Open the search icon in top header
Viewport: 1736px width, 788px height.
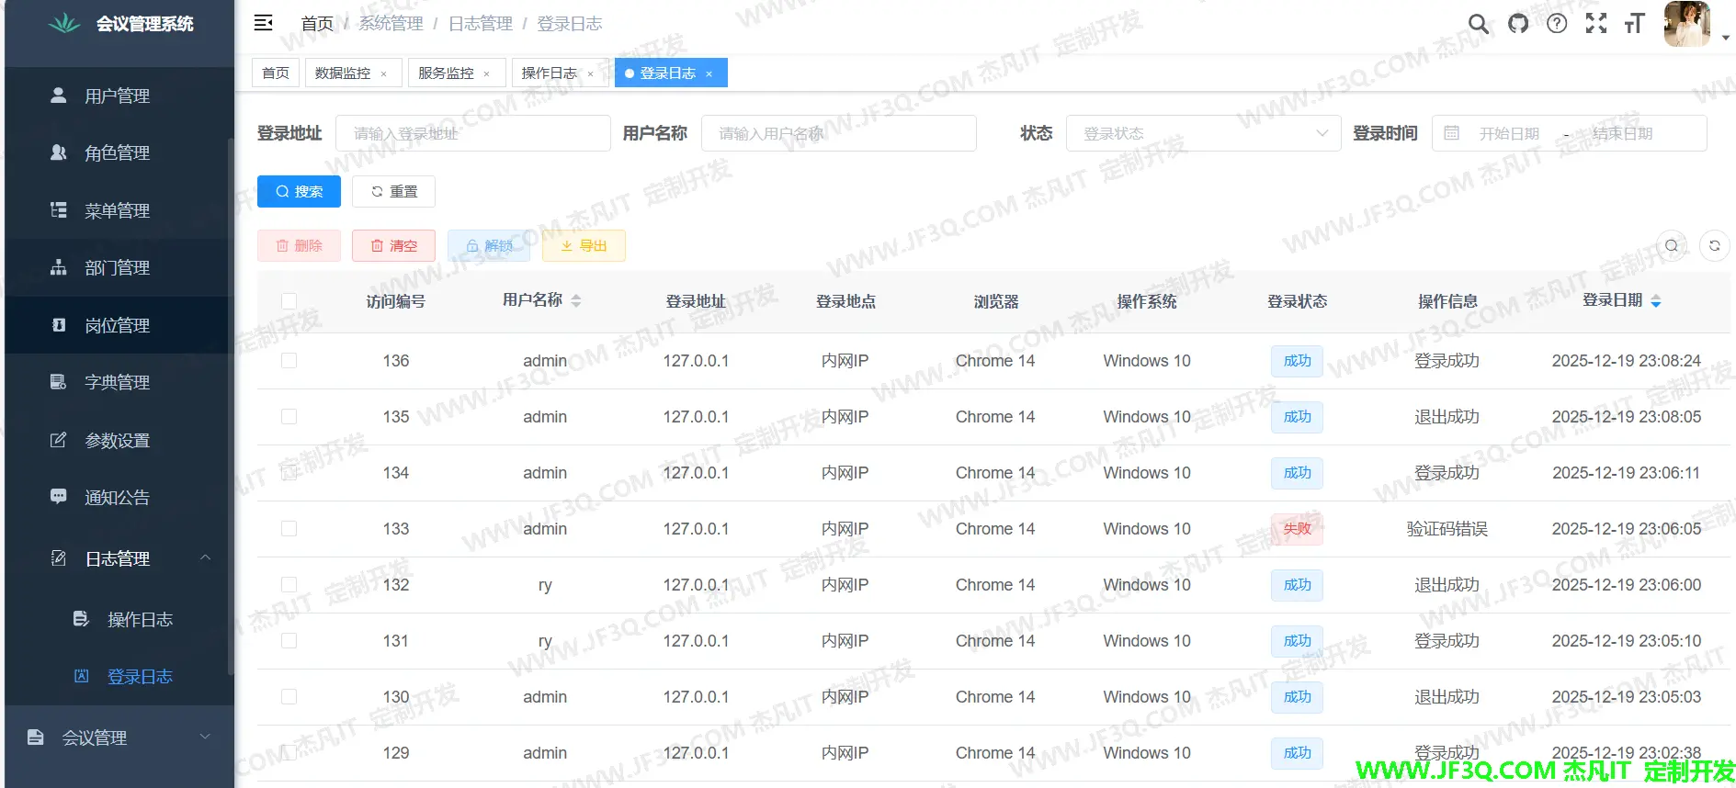click(1478, 24)
